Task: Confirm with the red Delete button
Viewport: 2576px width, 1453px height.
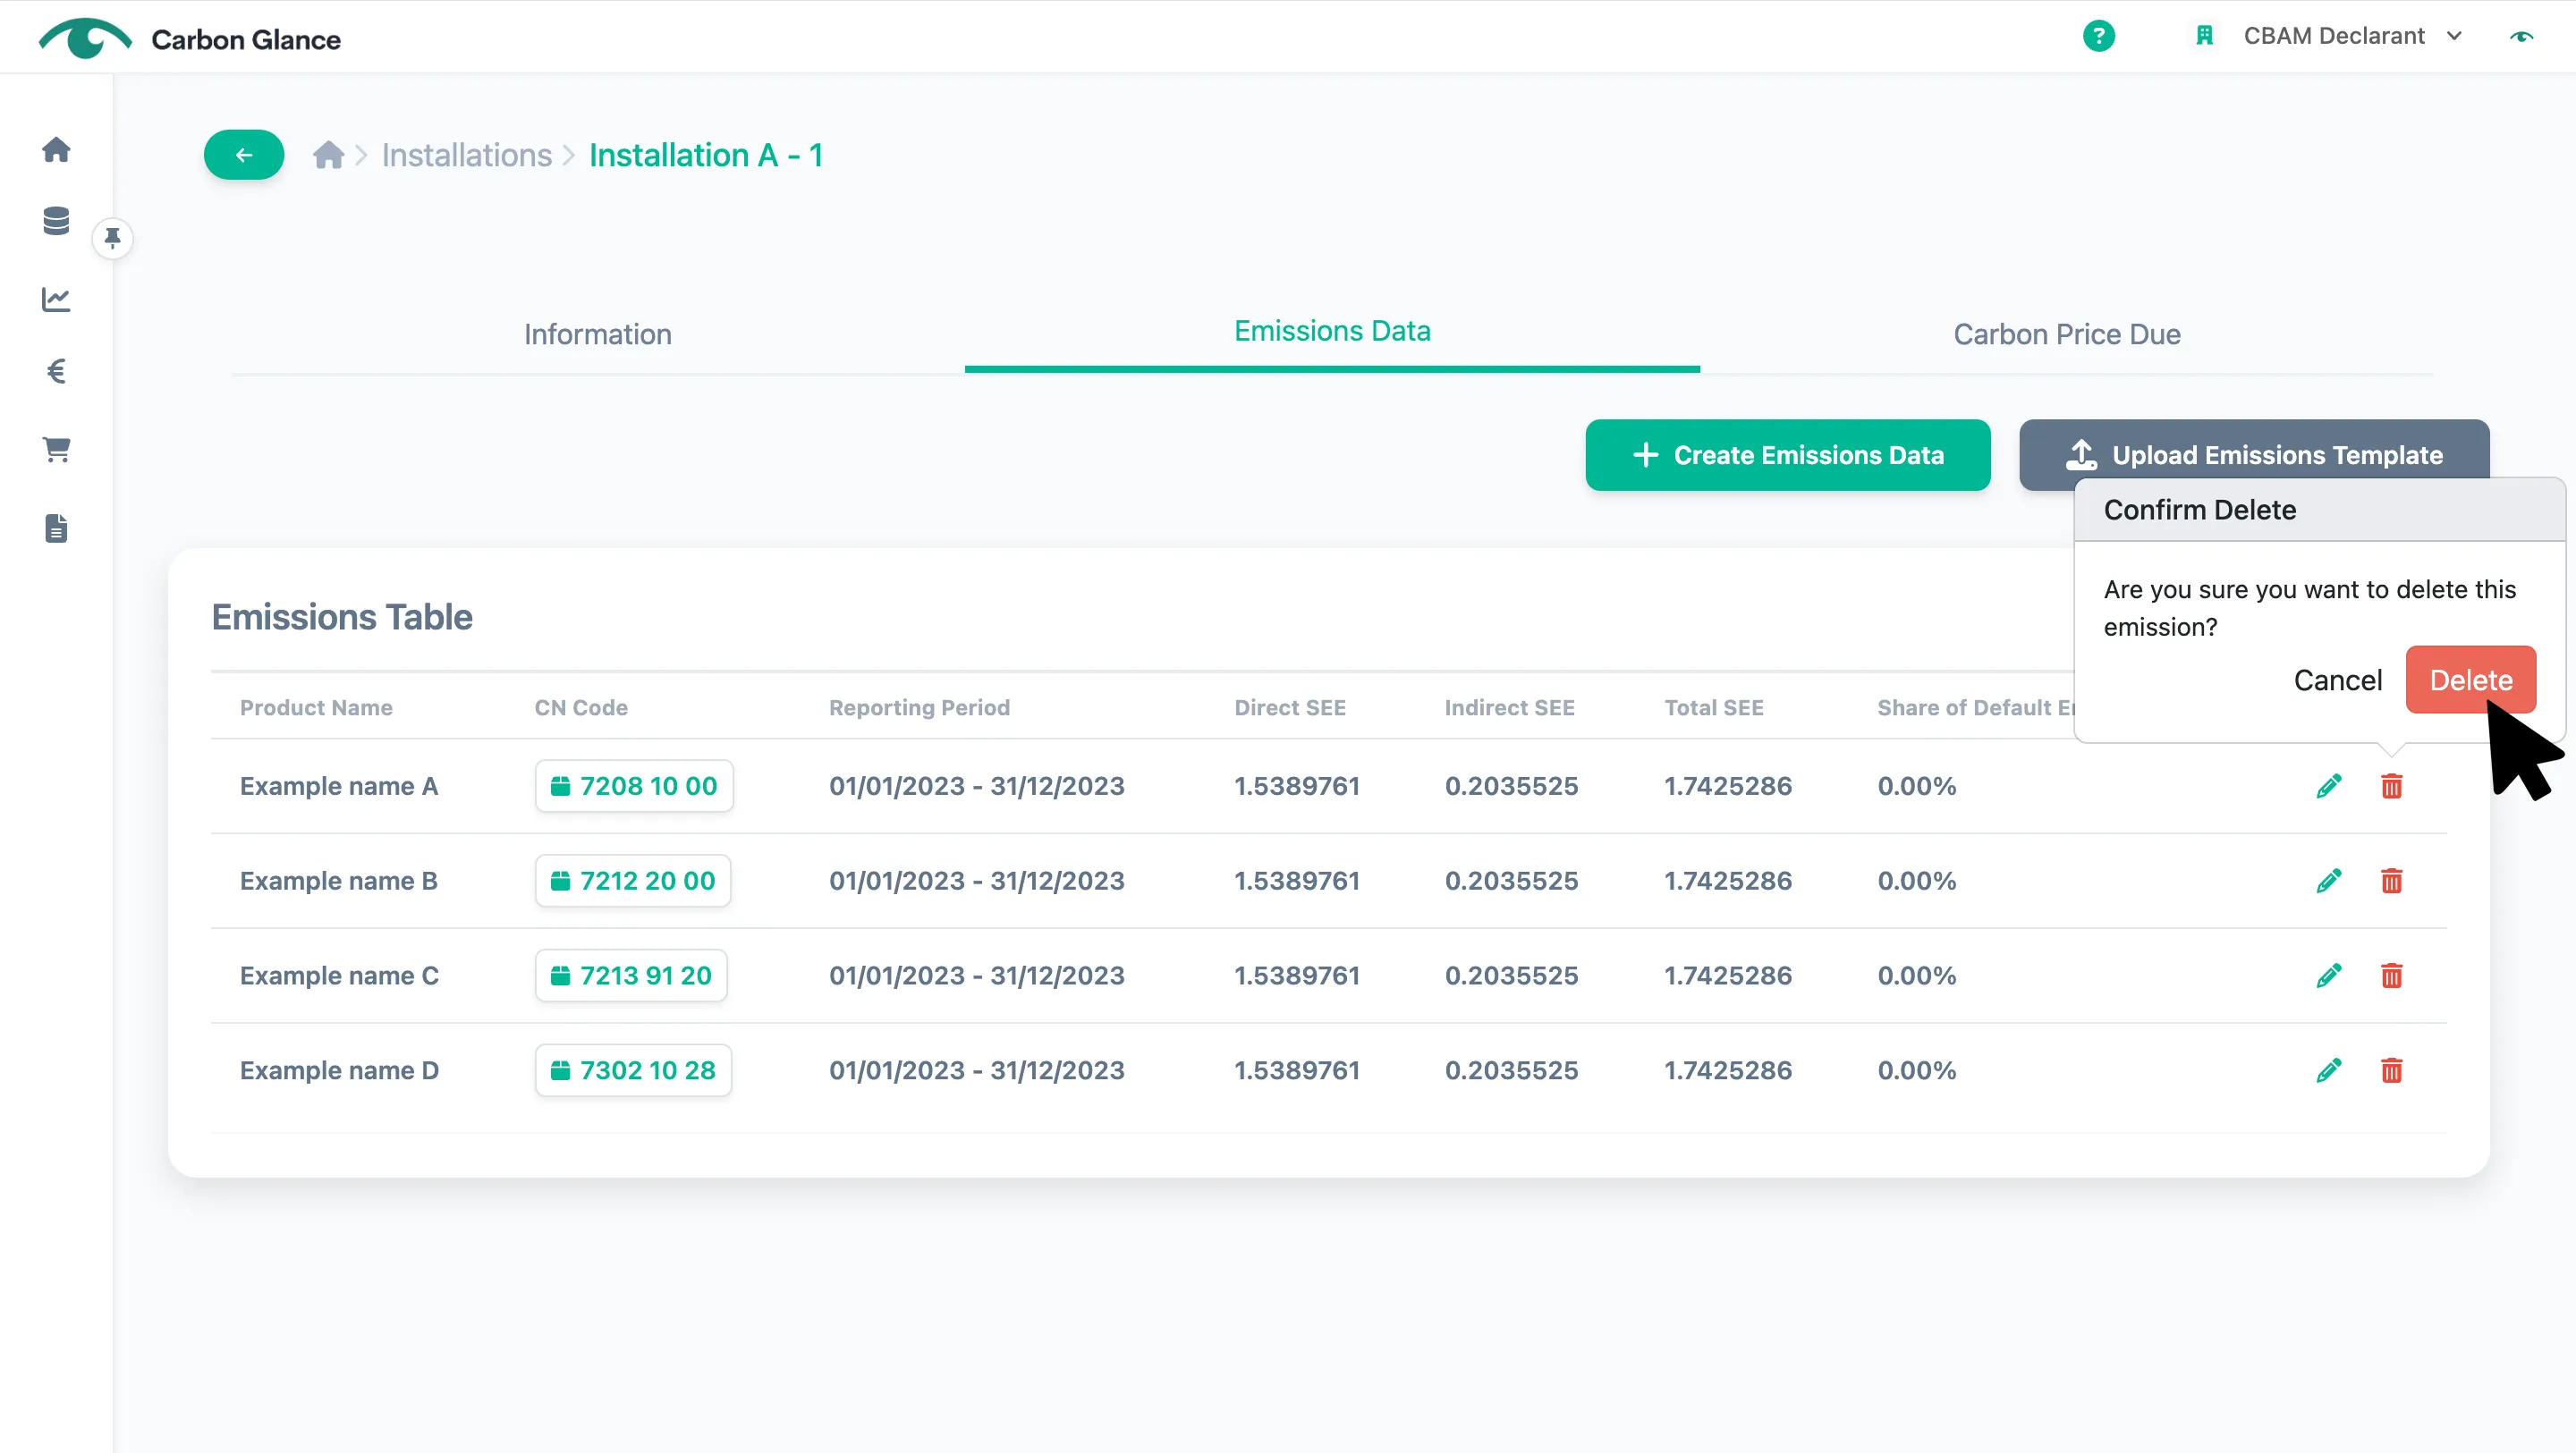Action: pyautogui.click(x=2471, y=680)
